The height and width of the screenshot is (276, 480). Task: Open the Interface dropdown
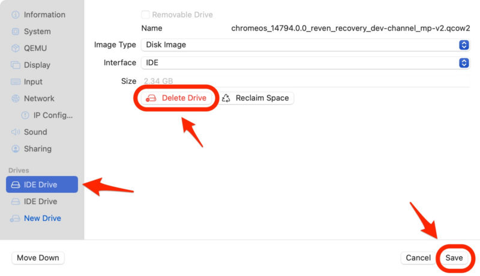coord(305,63)
